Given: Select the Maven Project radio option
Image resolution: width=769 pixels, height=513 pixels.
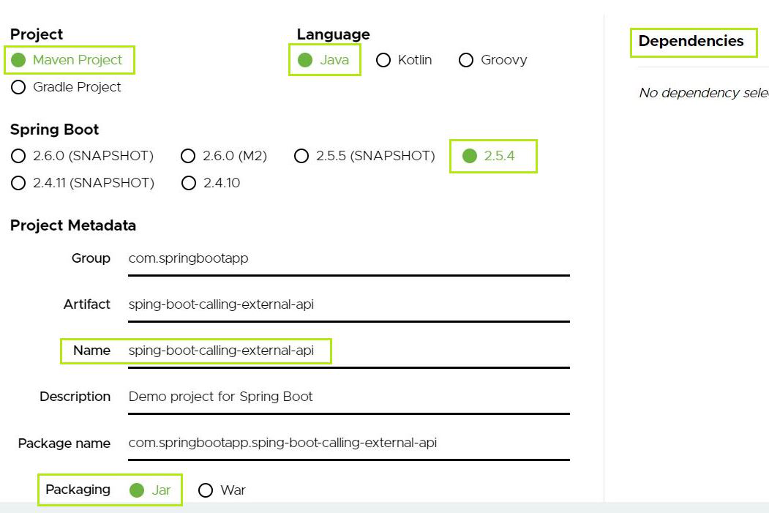Looking at the screenshot, I should pos(19,60).
